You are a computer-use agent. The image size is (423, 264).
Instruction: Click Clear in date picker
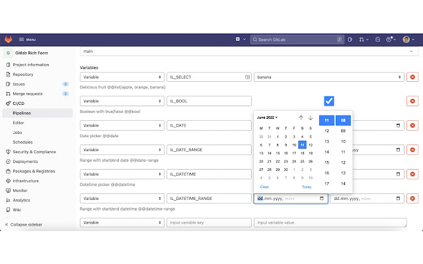(x=264, y=187)
